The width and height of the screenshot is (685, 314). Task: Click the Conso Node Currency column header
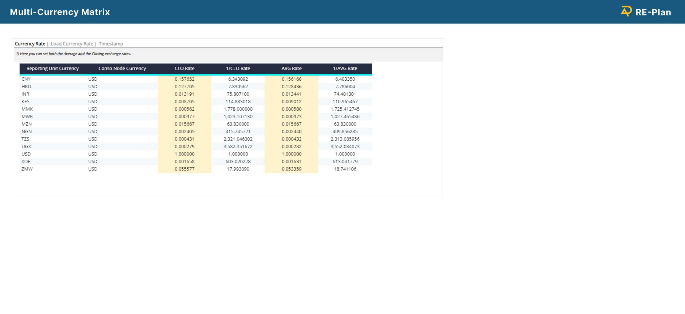pos(122,68)
